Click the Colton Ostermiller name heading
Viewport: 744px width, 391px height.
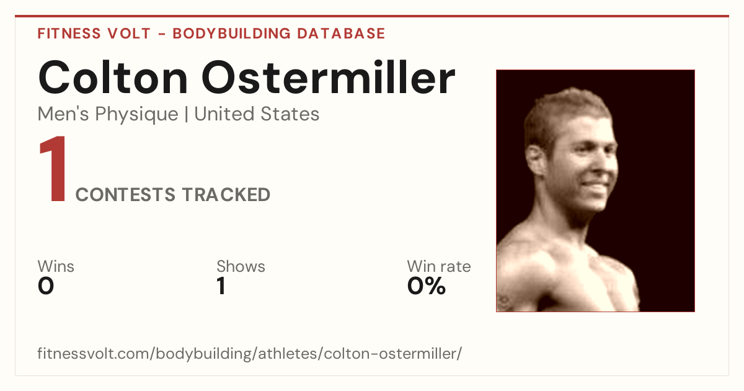coord(247,78)
